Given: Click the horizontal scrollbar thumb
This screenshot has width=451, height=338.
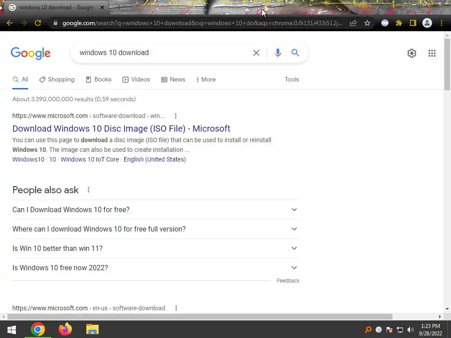Looking at the screenshot, I should 200,317.
